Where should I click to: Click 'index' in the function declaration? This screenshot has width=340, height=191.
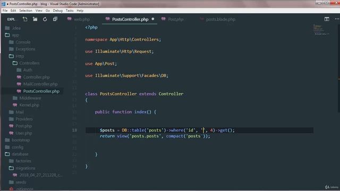pyautogui.click(x=140, y=112)
